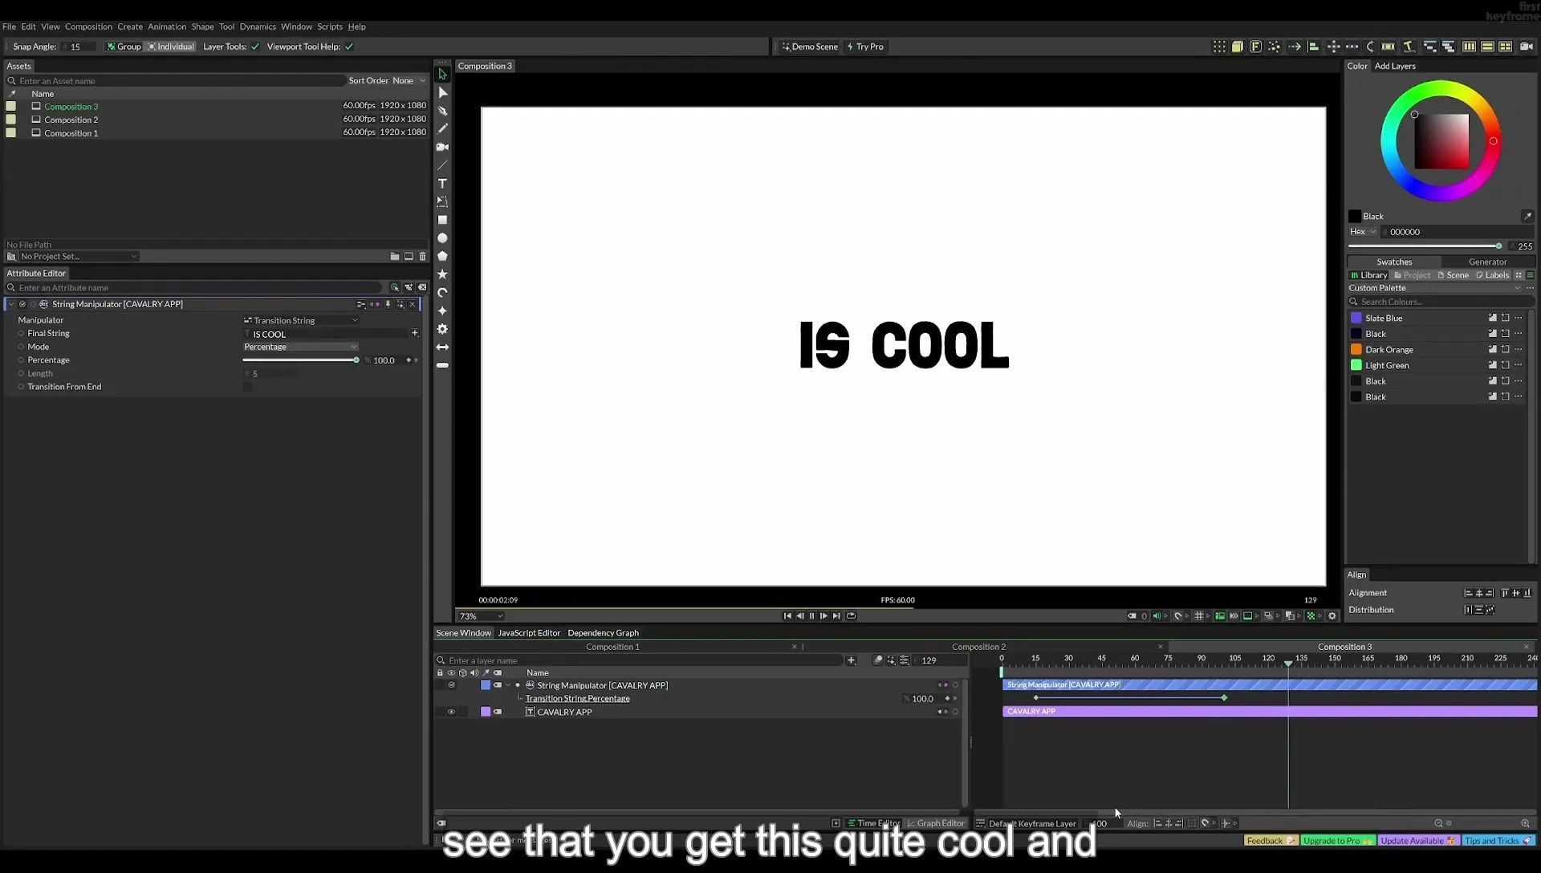This screenshot has height=873, width=1541.
Task: Pause playback in viewport
Action: pos(811,616)
